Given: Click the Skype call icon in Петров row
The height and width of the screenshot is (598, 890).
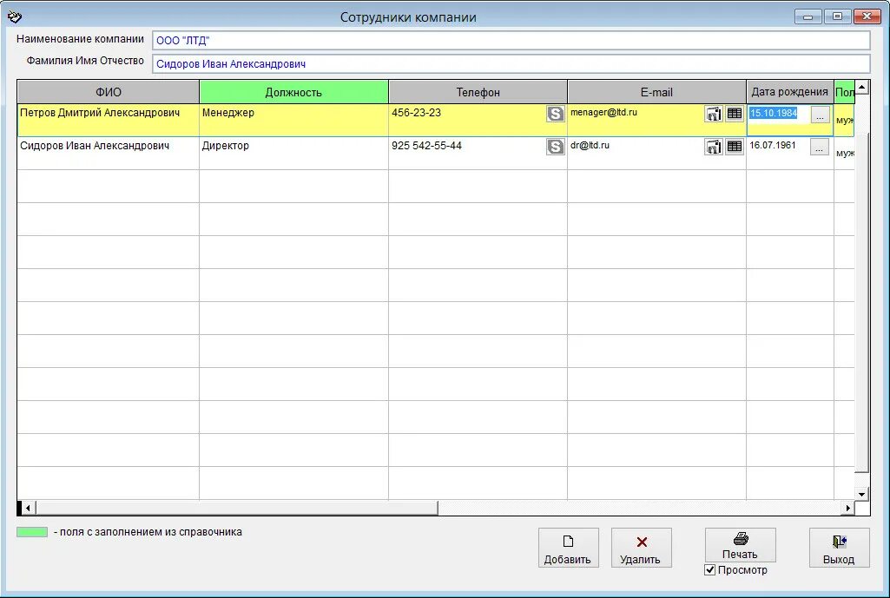Looking at the screenshot, I should pos(555,114).
